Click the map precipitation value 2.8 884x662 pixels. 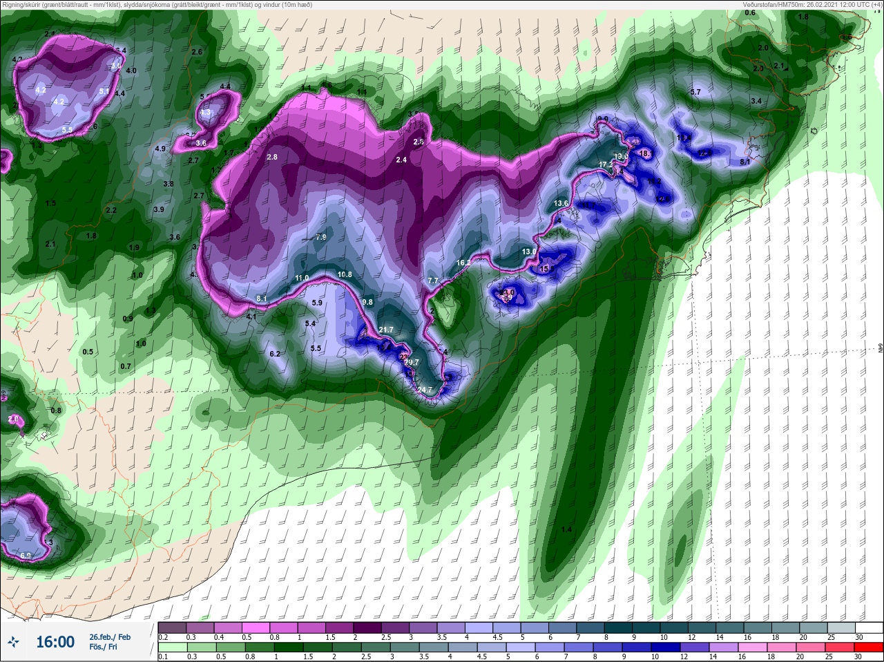pyautogui.click(x=272, y=157)
